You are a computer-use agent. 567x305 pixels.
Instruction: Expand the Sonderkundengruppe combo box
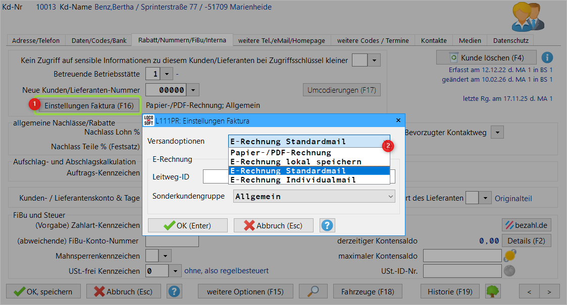point(390,196)
